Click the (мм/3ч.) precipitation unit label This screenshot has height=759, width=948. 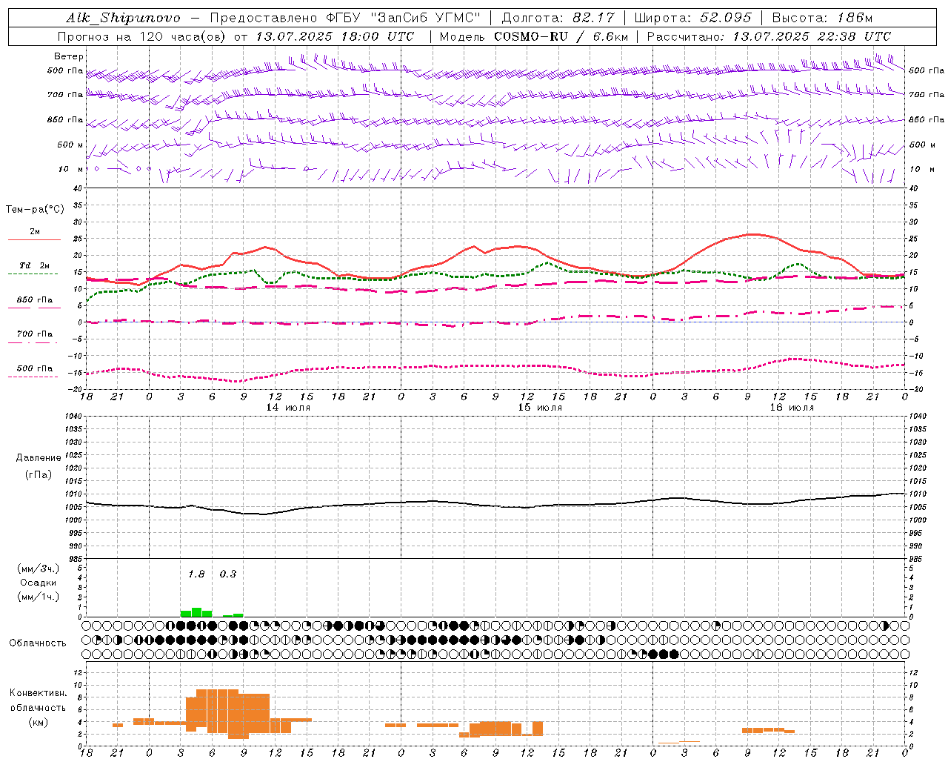(x=39, y=569)
